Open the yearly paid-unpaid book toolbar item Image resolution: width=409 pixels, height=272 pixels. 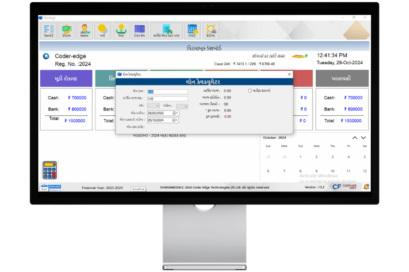pyautogui.click(x=166, y=30)
